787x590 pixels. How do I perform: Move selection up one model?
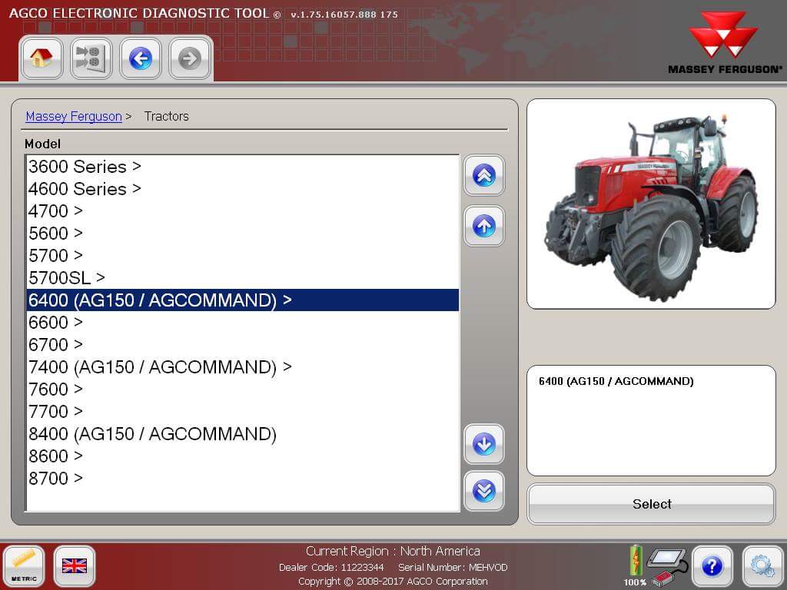[x=484, y=226]
